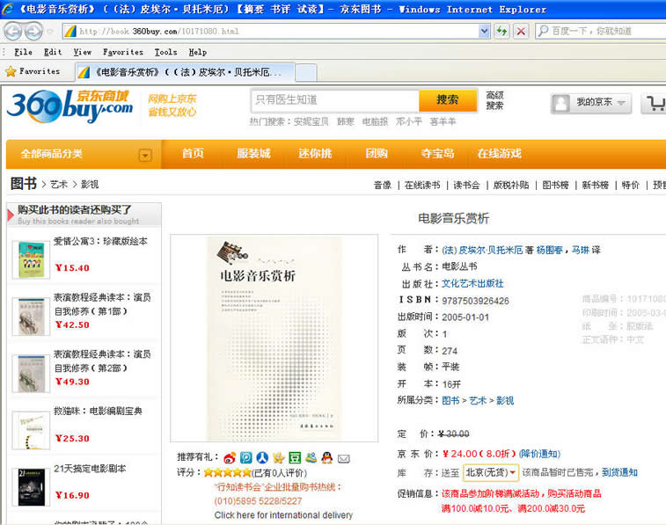666x525 pixels.
Task: Click the 360buy.com logo
Action: [x=70, y=106]
